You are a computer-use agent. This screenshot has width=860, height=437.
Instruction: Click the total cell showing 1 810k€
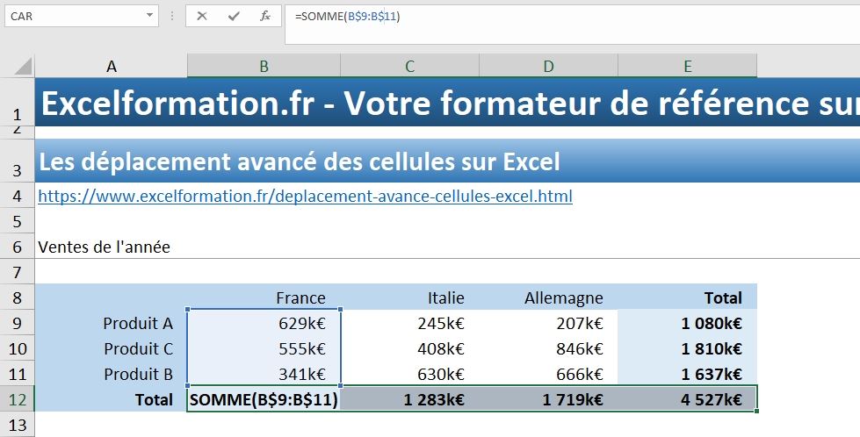tap(687, 349)
